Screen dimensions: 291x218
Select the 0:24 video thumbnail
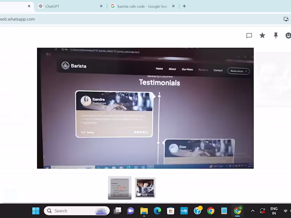point(145,188)
